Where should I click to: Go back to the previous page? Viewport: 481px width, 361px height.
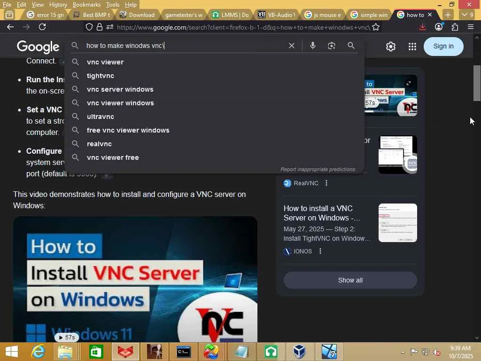pos(10,27)
